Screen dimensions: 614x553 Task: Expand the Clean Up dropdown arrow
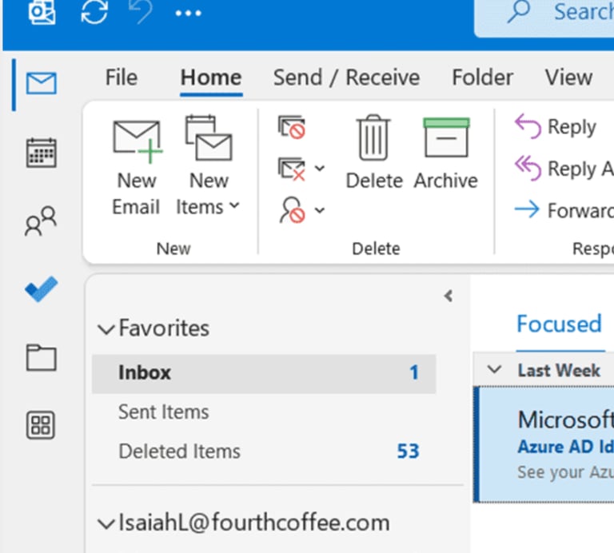pos(320,169)
